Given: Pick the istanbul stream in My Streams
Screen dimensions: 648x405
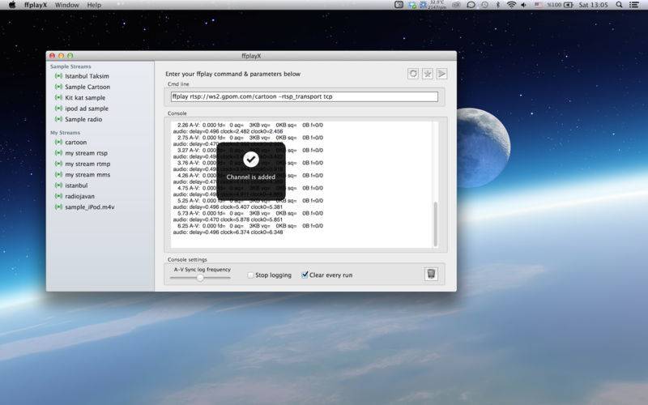Looking at the screenshot, I should (76, 185).
